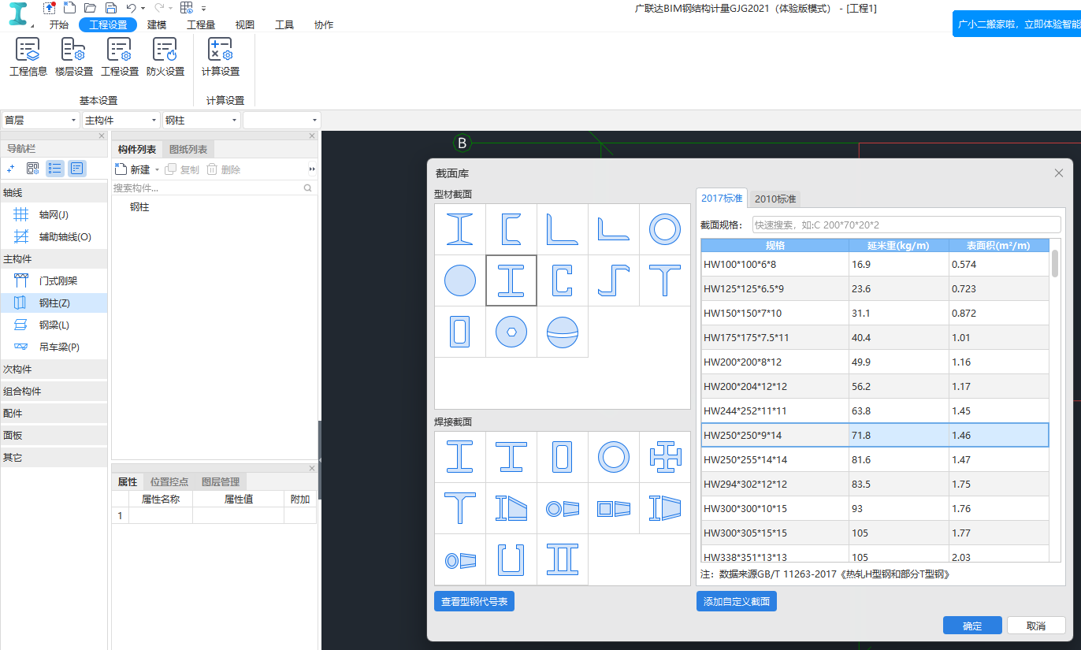This screenshot has height=650, width=1081.
Task: Open 计算设置 calculation settings icon
Action: [x=221, y=58]
